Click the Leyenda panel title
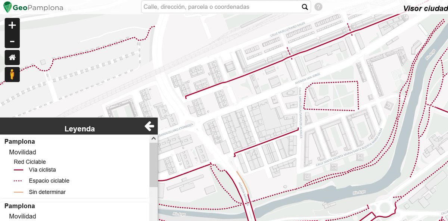This screenshot has width=448, height=221. (80, 129)
